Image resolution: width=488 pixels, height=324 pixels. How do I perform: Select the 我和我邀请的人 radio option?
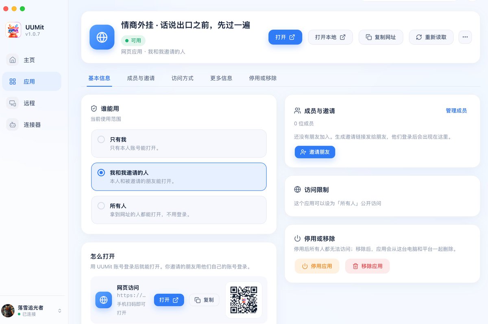pyautogui.click(x=179, y=177)
